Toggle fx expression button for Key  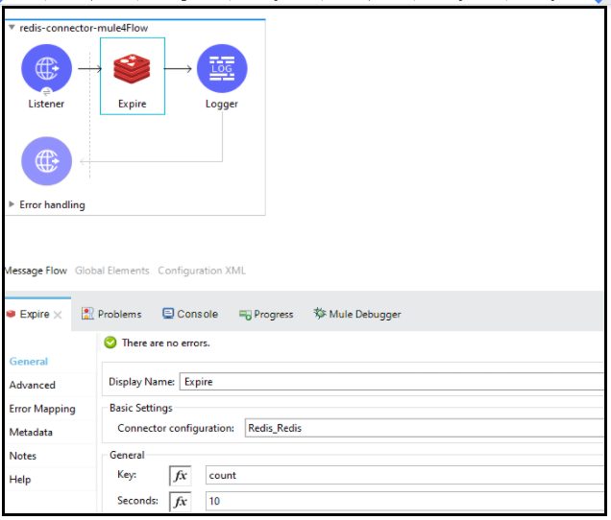(x=181, y=476)
